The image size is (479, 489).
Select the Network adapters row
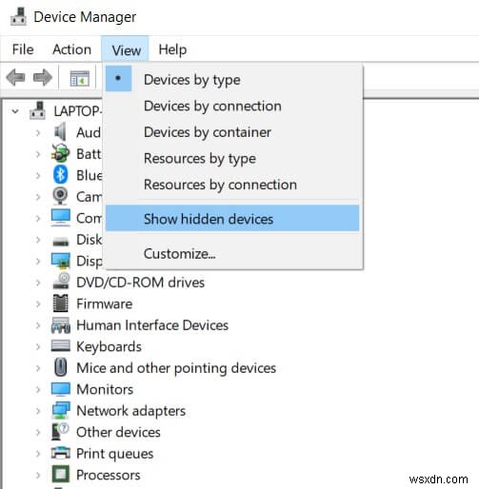[131, 411]
